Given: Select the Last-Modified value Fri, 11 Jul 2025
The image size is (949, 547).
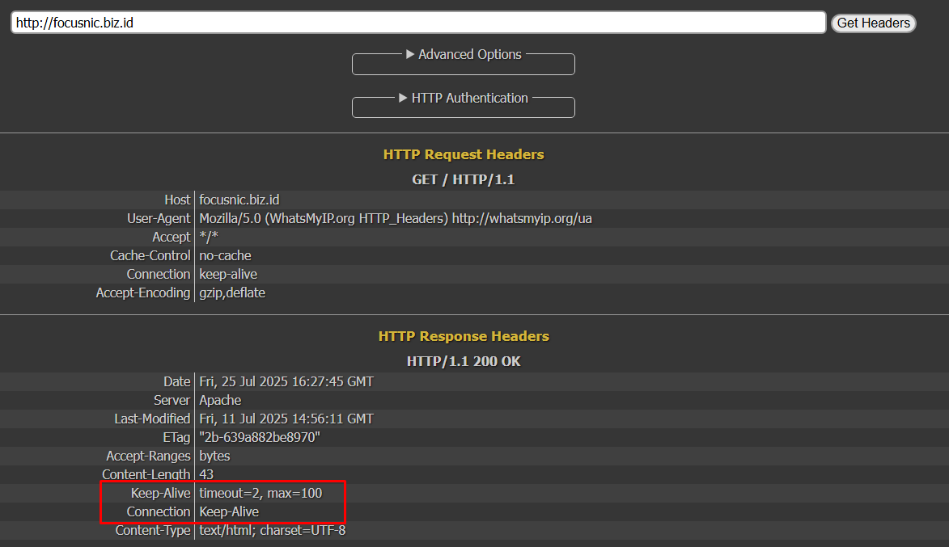Looking at the screenshot, I should [286, 419].
